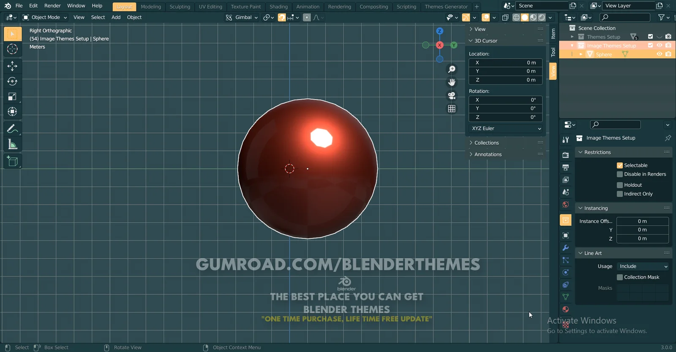The width and height of the screenshot is (676, 352).
Task: Click the outliner search field
Action: click(625, 17)
